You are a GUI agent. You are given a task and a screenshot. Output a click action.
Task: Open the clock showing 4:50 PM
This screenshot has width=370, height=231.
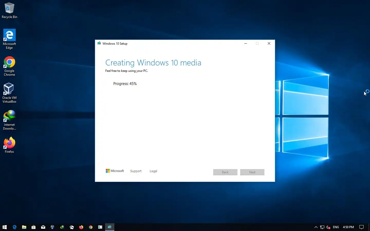coord(348,227)
